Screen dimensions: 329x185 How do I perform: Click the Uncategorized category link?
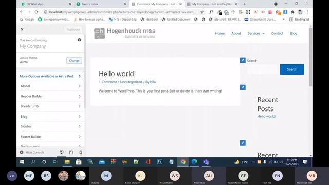point(131,82)
